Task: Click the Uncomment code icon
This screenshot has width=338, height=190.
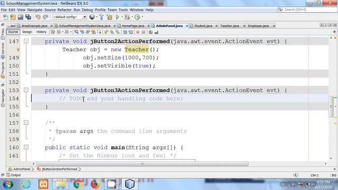Action: point(156,32)
